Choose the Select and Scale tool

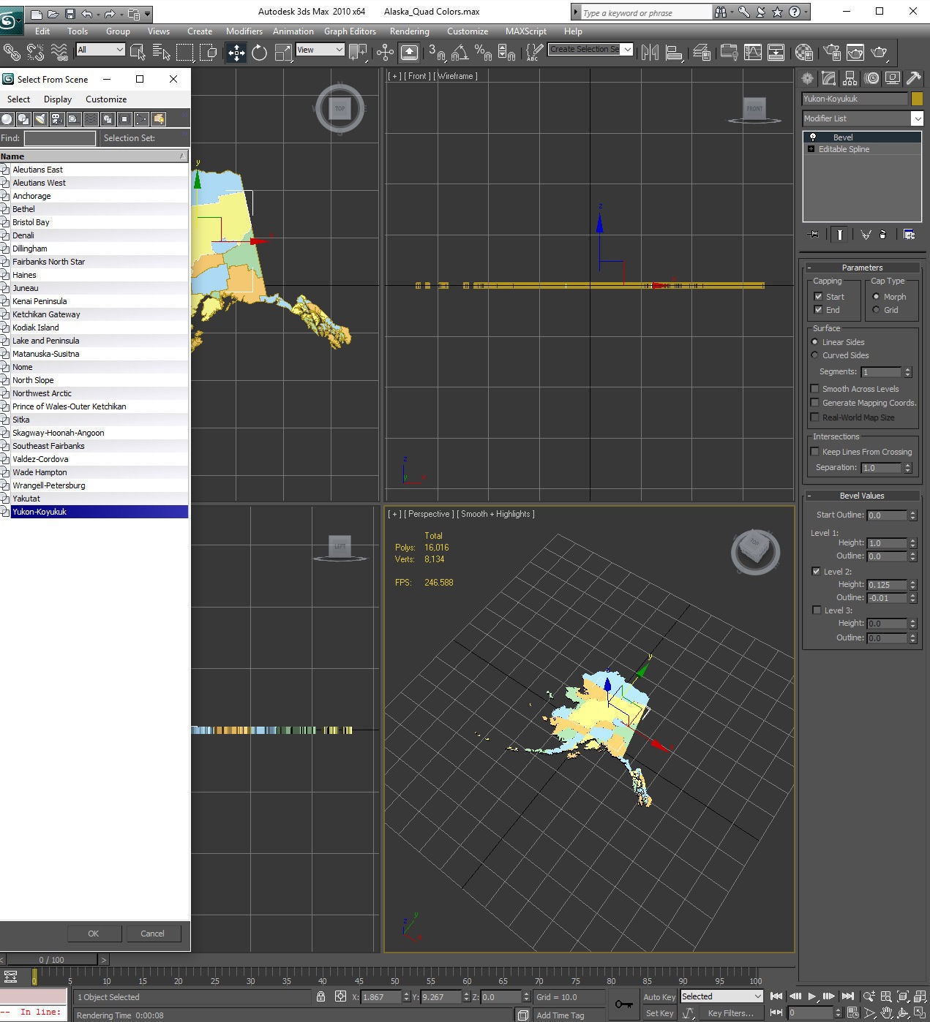(x=283, y=52)
